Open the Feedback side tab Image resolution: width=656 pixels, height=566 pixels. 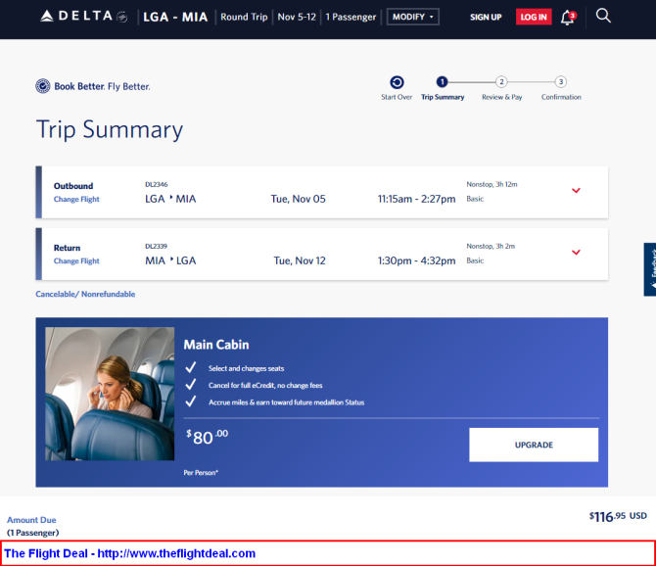[650, 269]
